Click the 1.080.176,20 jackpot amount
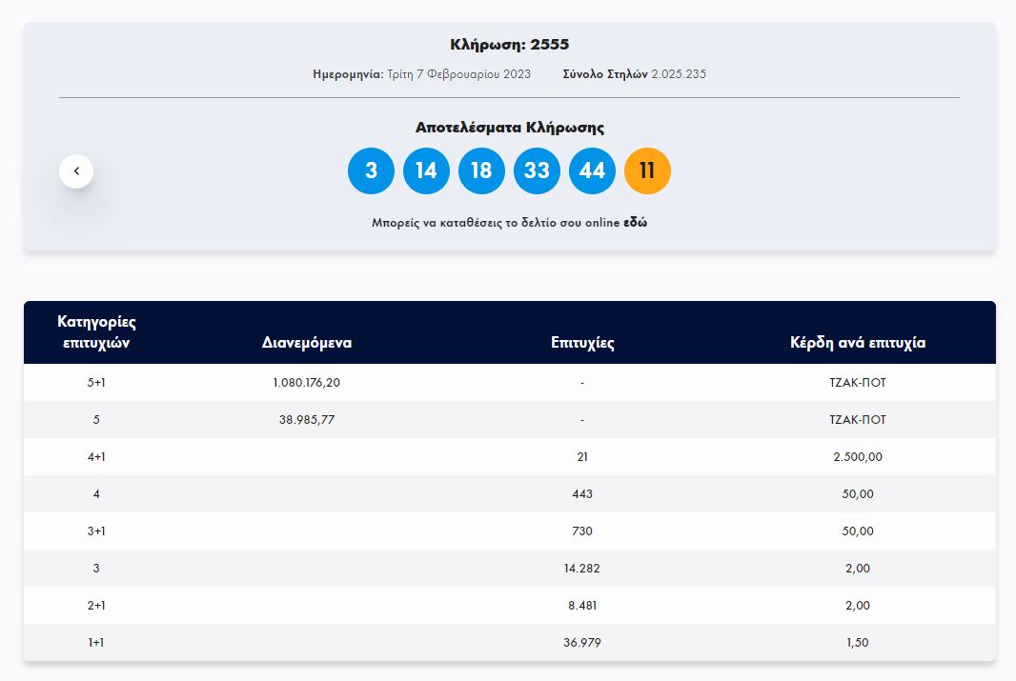1016x681 pixels. (x=307, y=383)
